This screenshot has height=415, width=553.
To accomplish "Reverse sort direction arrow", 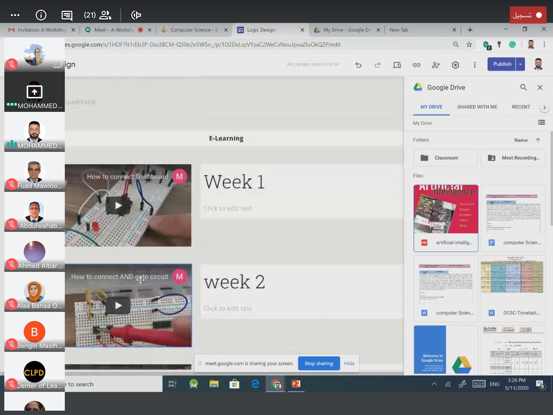I will tap(538, 140).
